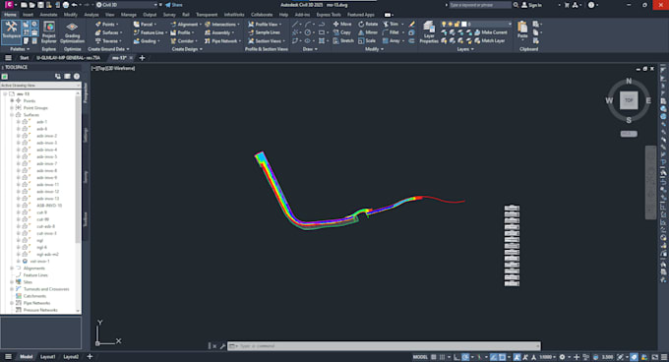
Task: Open the Alignment dropdown
Action: point(186,25)
